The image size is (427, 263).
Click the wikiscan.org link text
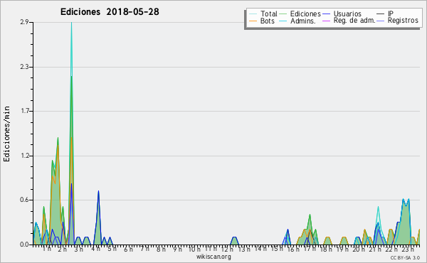213,257
